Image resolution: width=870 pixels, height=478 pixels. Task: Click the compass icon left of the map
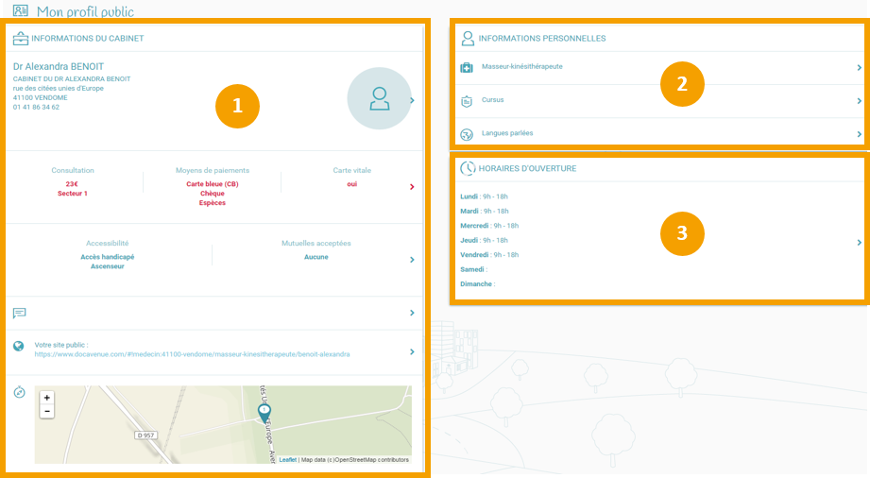pyautogui.click(x=19, y=392)
